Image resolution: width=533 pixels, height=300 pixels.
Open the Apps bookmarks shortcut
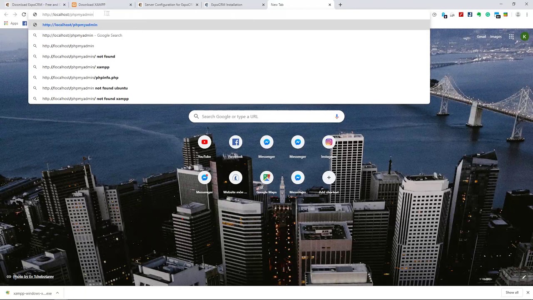pos(11,23)
